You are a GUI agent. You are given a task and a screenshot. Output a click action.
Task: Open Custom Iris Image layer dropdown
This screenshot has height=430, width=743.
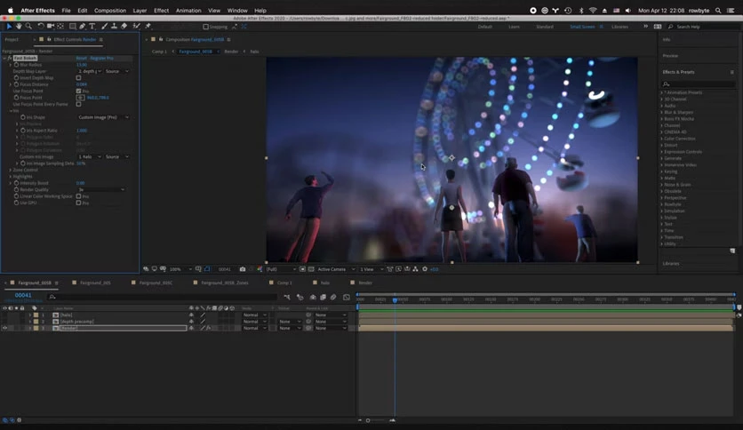point(90,156)
